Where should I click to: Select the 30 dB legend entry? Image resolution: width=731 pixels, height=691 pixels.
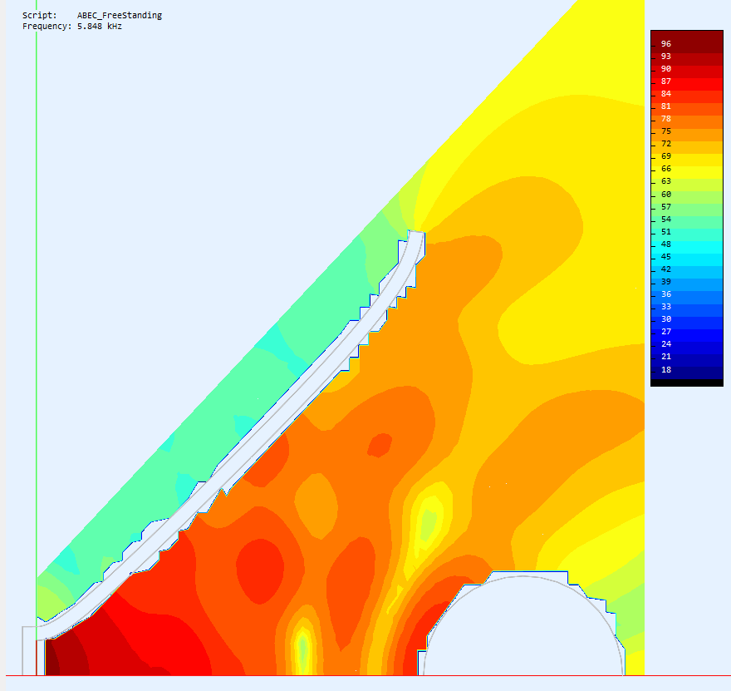(665, 319)
